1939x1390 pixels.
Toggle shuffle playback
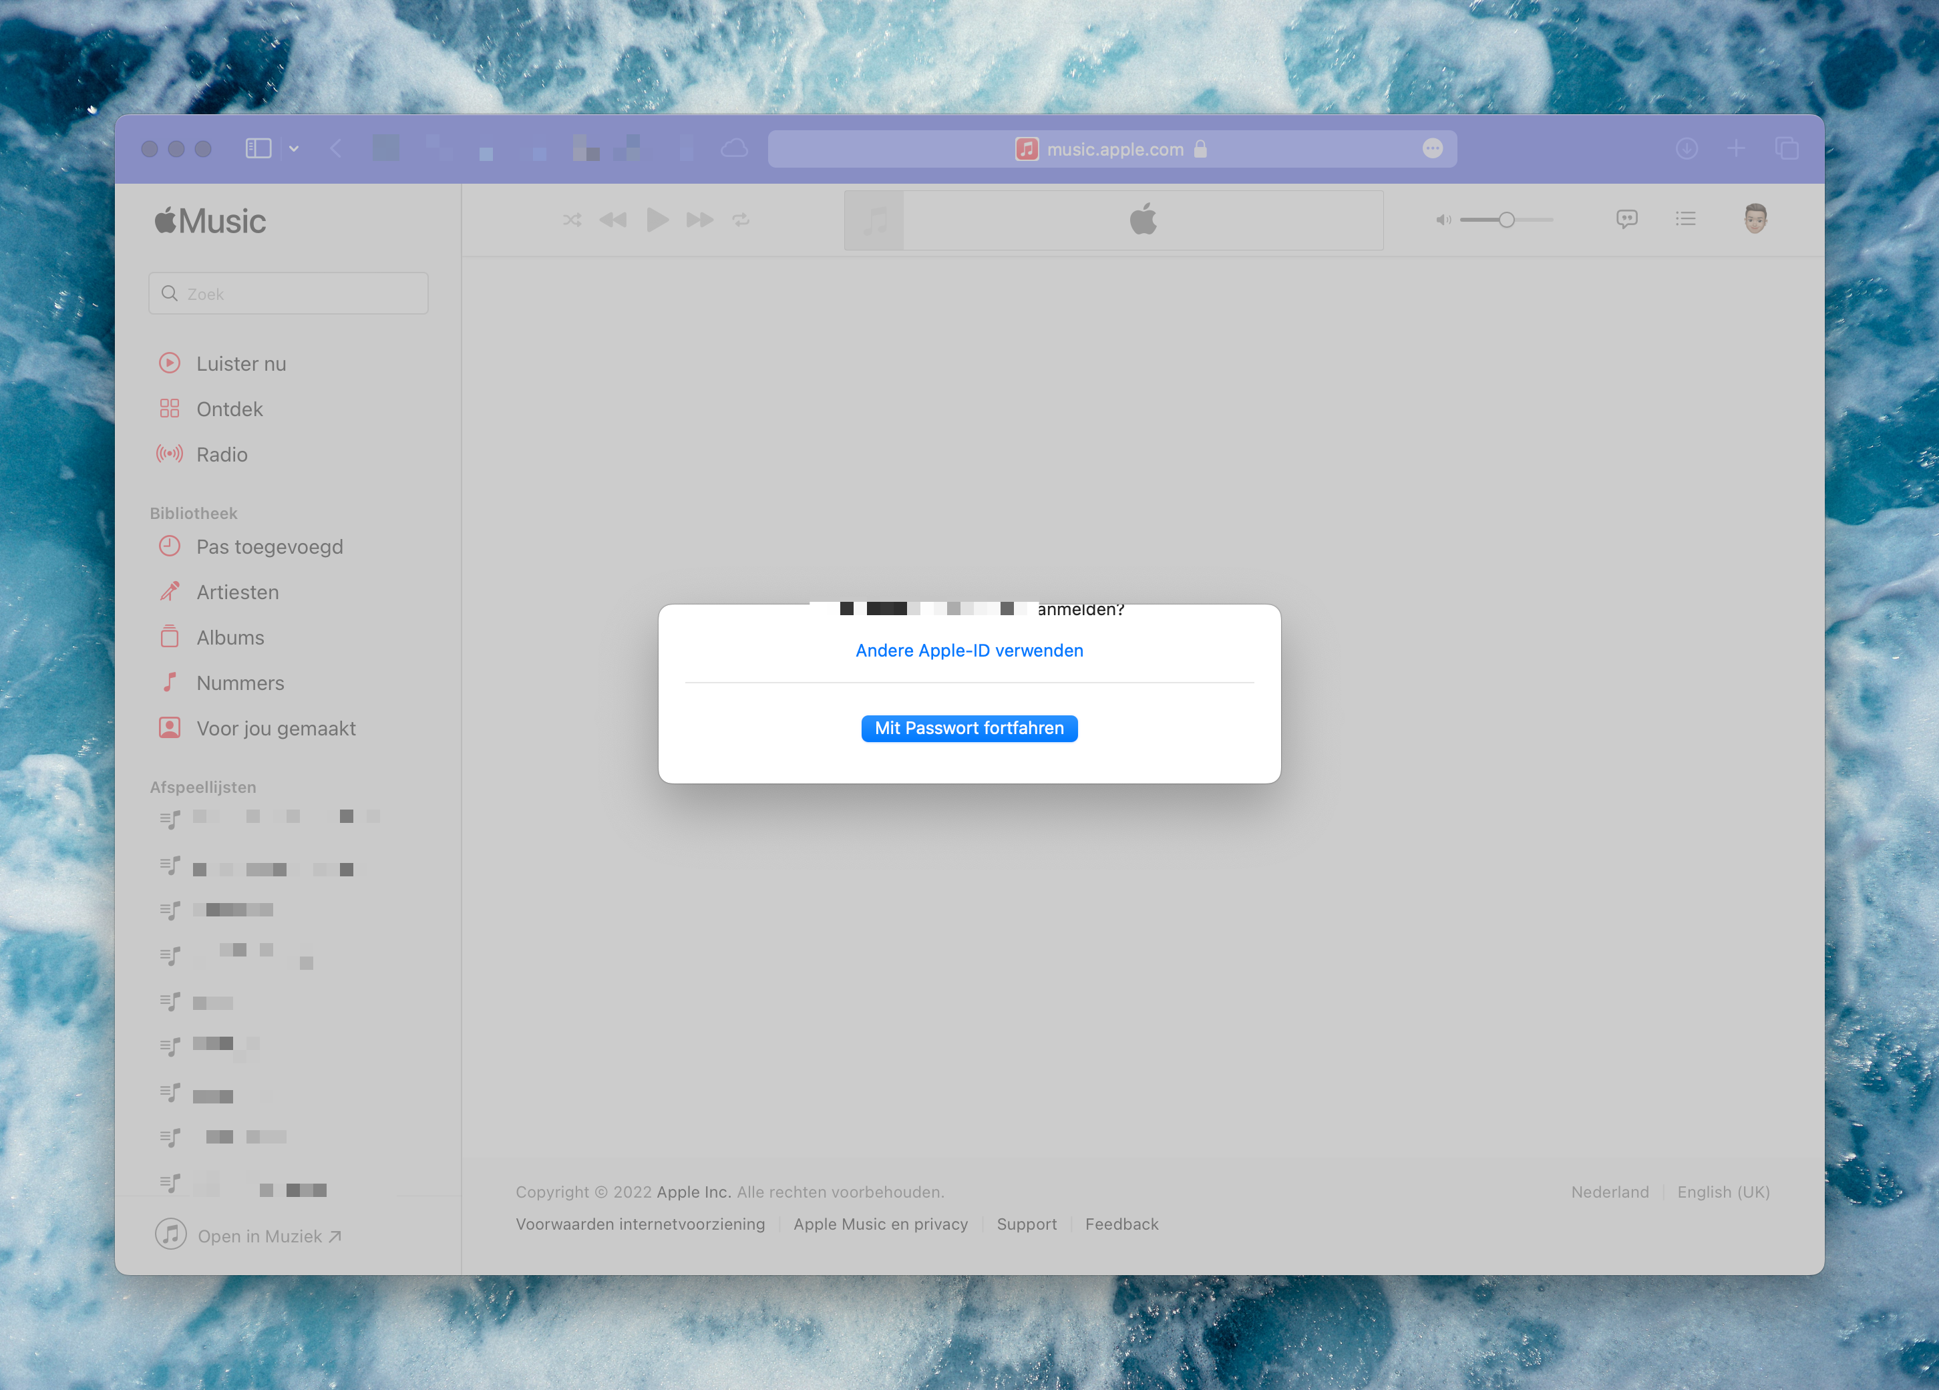[x=571, y=220]
